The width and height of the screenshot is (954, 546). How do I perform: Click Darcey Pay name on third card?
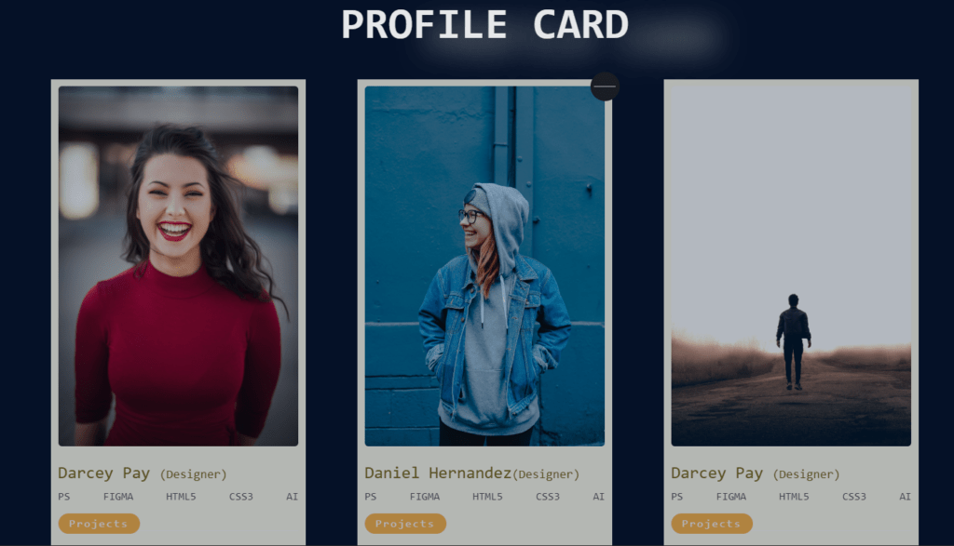[716, 473]
